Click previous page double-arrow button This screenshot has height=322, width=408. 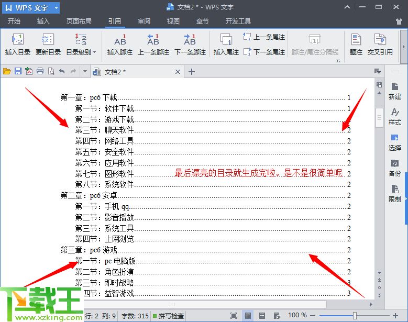(x=379, y=280)
